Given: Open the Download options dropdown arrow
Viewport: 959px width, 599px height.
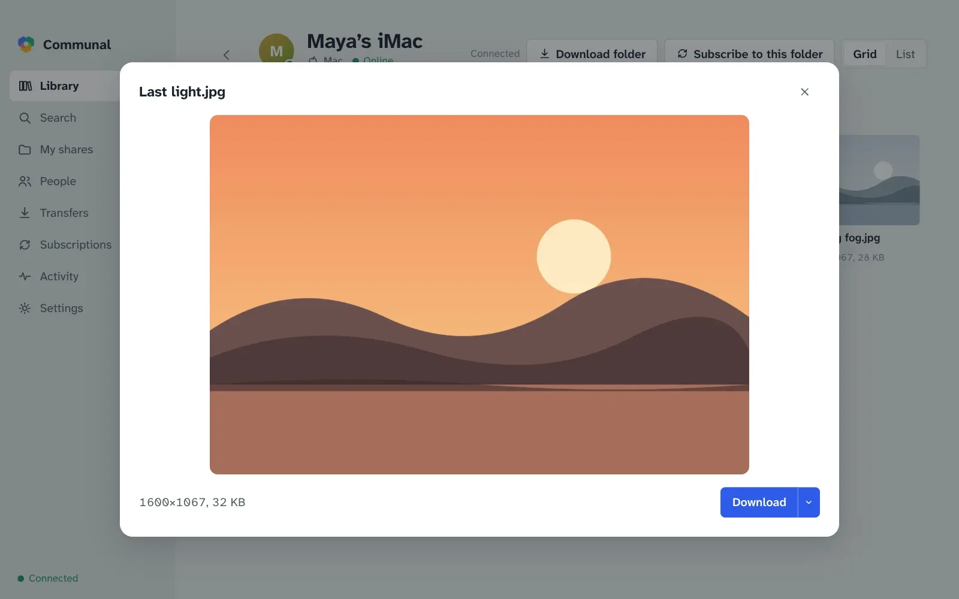Looking at the screenshot, I should click(x=809, y=503).
